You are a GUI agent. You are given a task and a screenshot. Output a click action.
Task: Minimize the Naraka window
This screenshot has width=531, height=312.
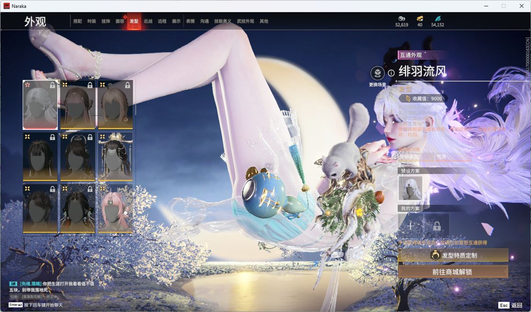(486, 6)
